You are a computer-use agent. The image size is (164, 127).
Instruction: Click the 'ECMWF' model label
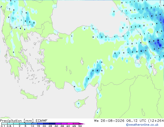tap(42, 121)
